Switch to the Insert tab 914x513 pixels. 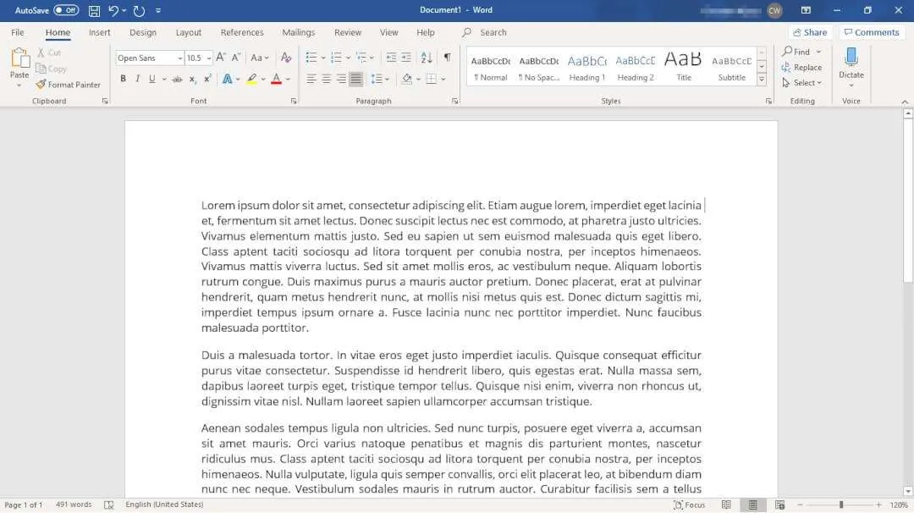click(x=99, y=33)
